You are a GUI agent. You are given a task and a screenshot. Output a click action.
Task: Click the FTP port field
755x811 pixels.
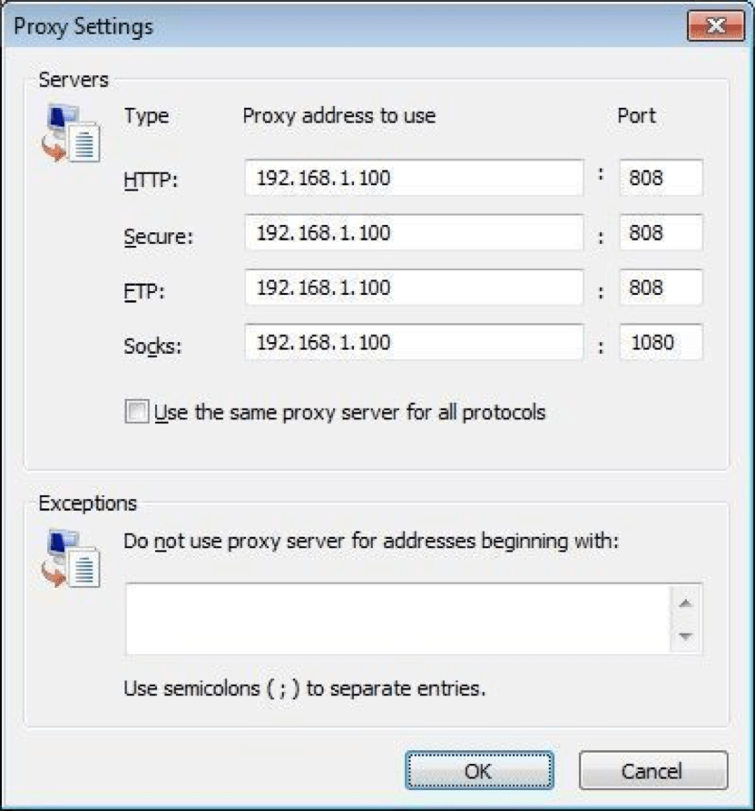pyautogui.click(x=661, y=288)
